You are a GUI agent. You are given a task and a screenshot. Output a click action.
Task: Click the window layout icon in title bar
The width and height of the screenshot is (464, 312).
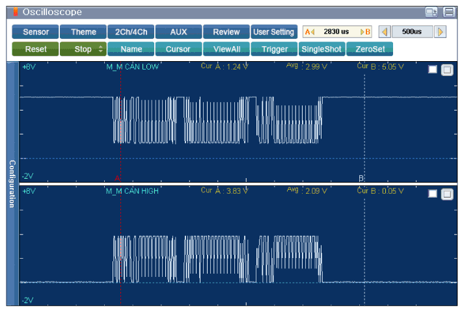431,12
